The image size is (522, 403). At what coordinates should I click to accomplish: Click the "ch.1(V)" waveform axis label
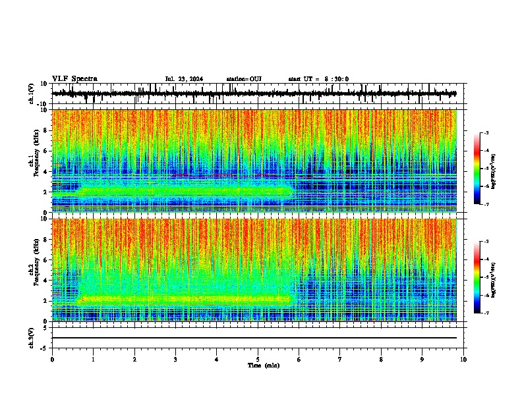(x=32, y=94)
